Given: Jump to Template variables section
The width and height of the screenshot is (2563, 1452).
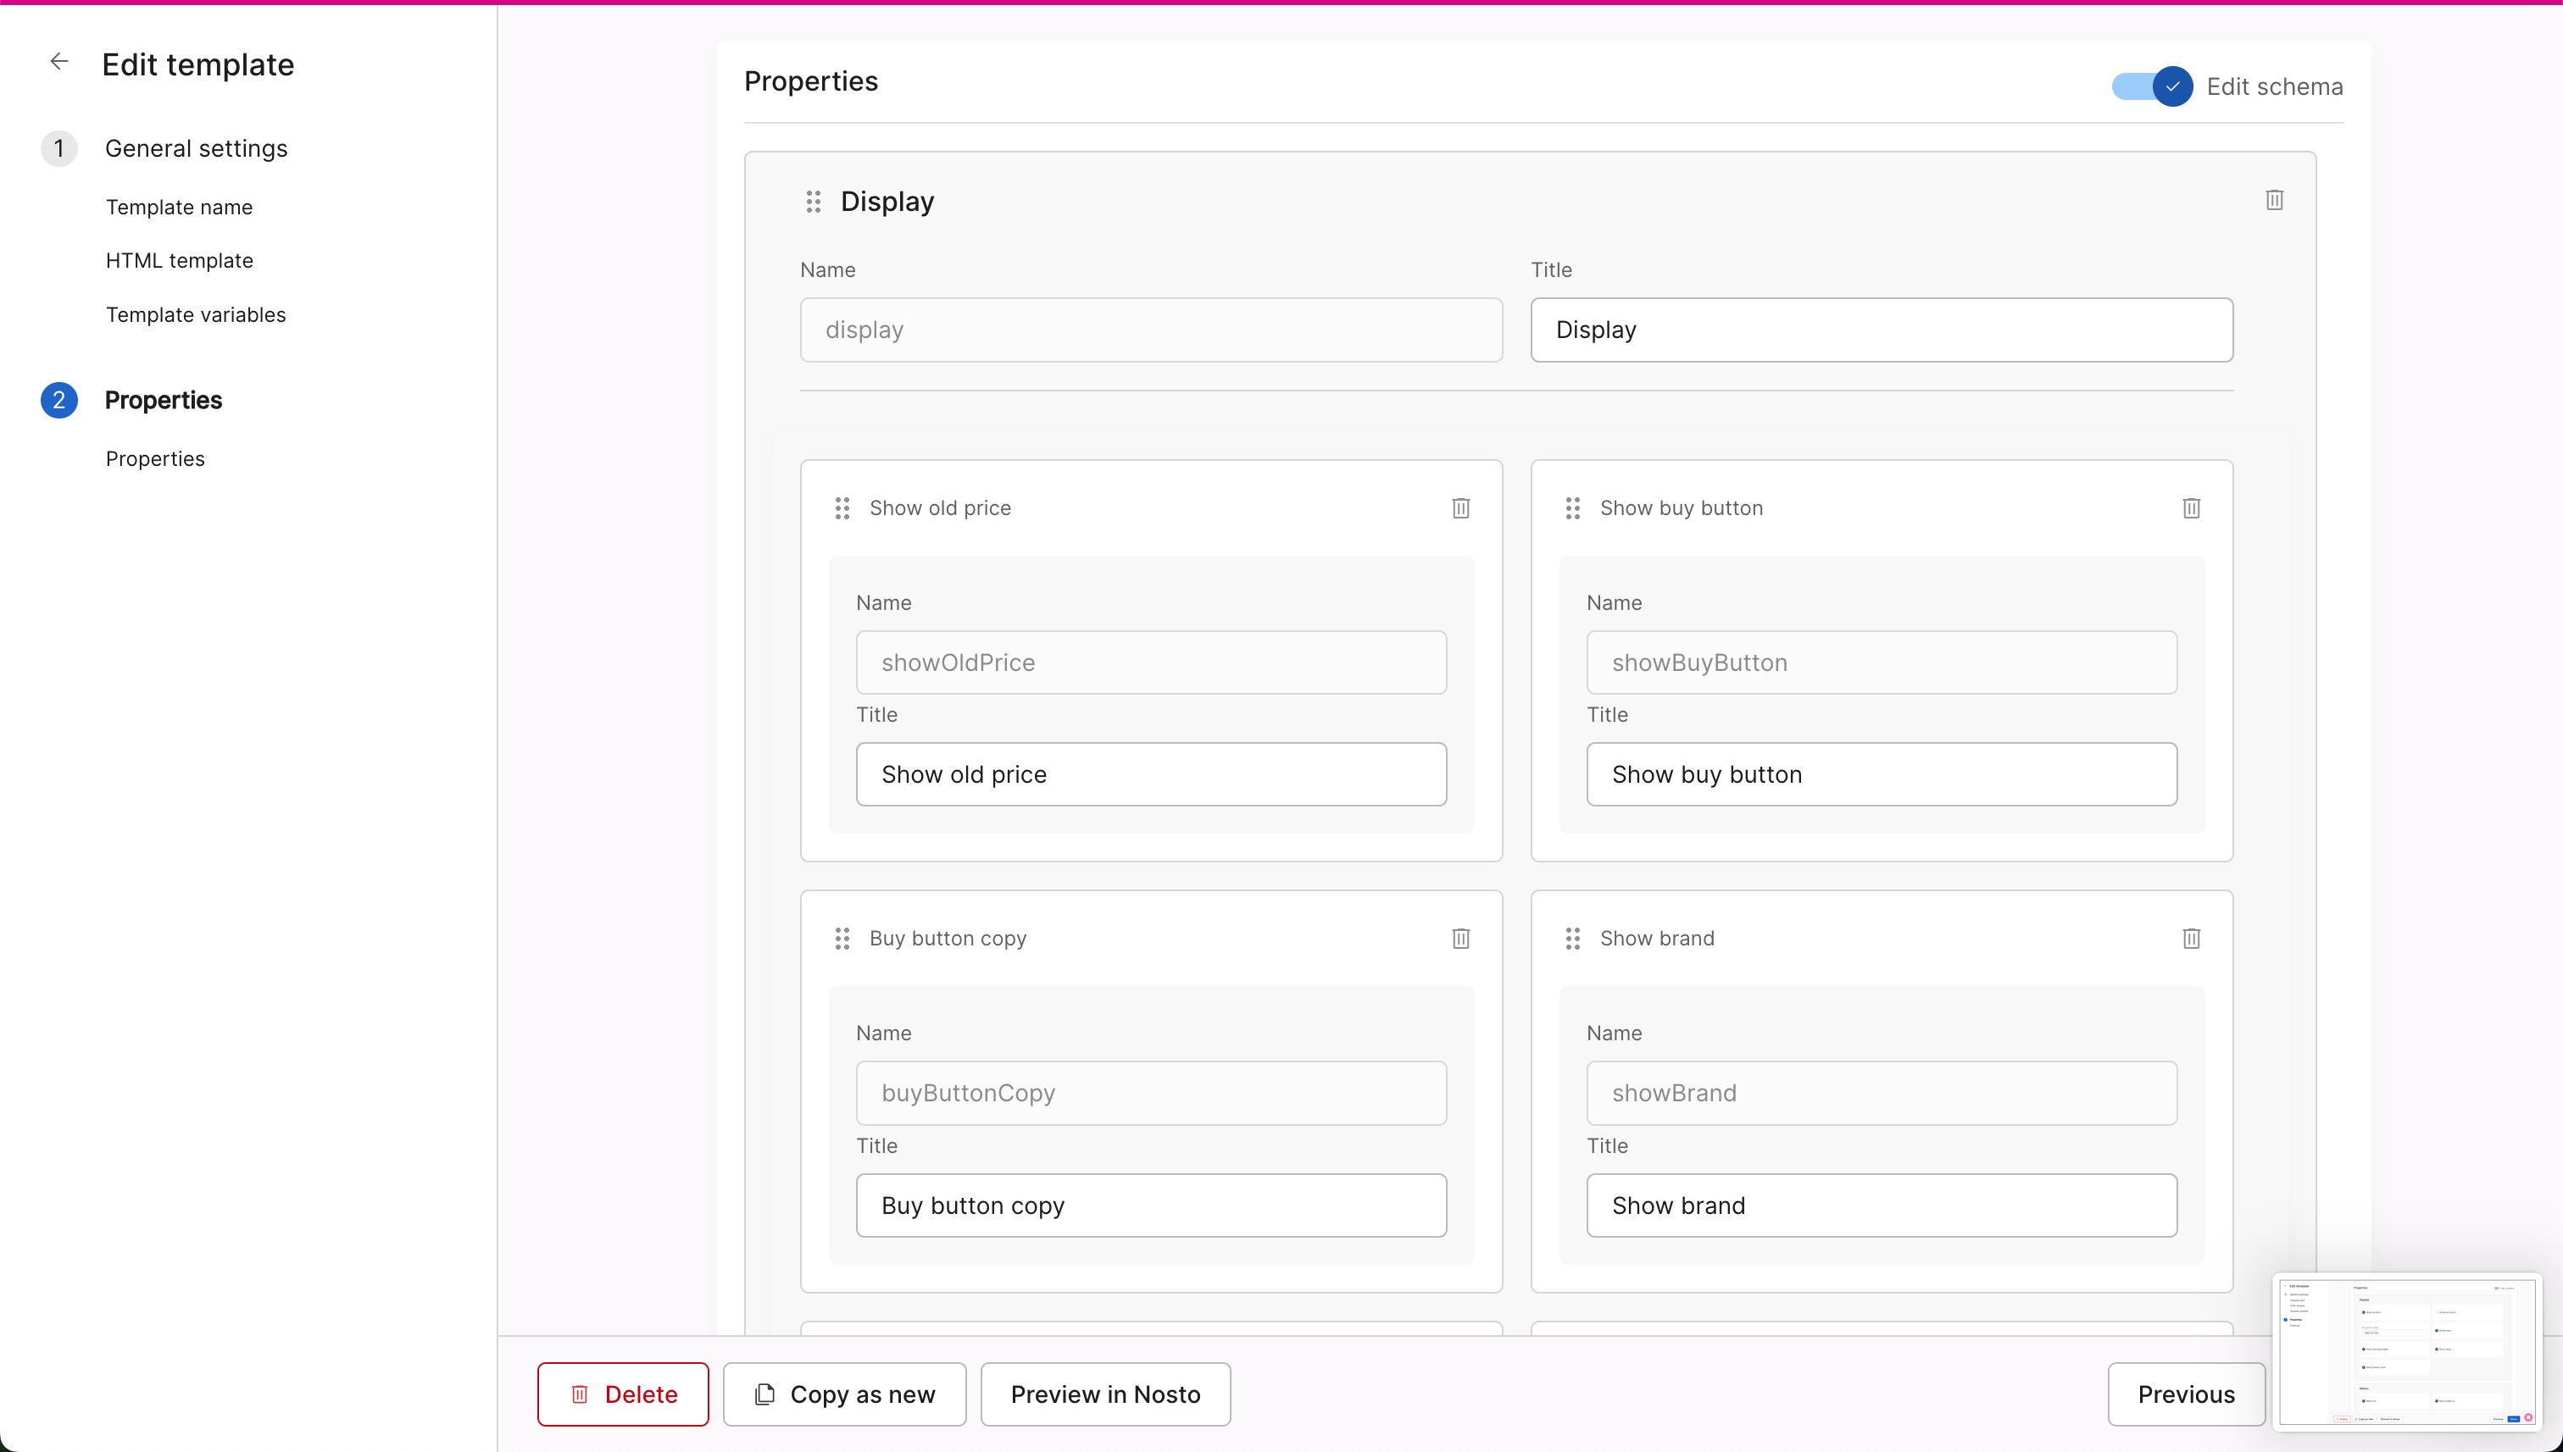Looking at the screenshot, I should click(196, 315).
